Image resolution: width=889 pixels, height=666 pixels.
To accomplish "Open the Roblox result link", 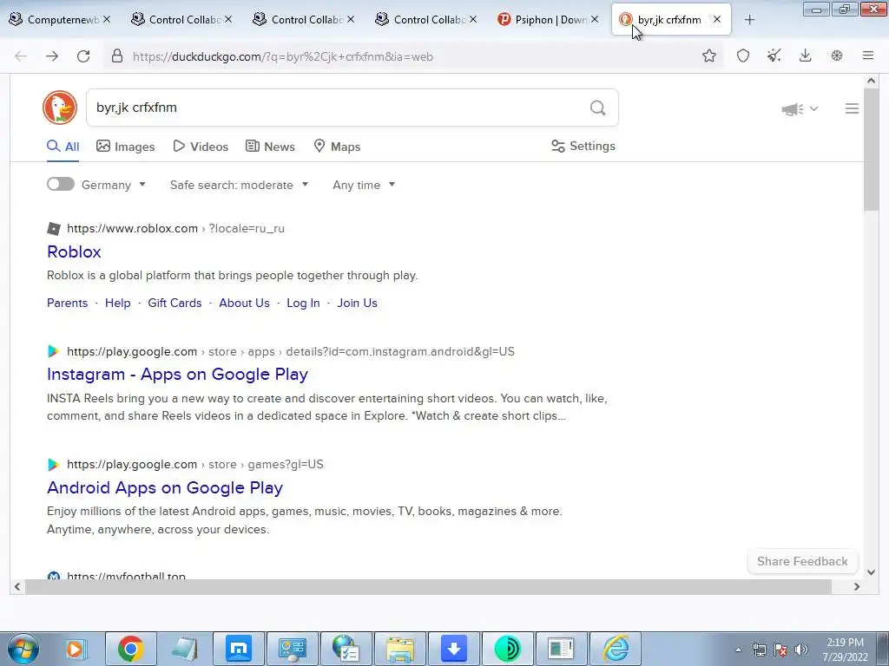I will click(74, 251).
